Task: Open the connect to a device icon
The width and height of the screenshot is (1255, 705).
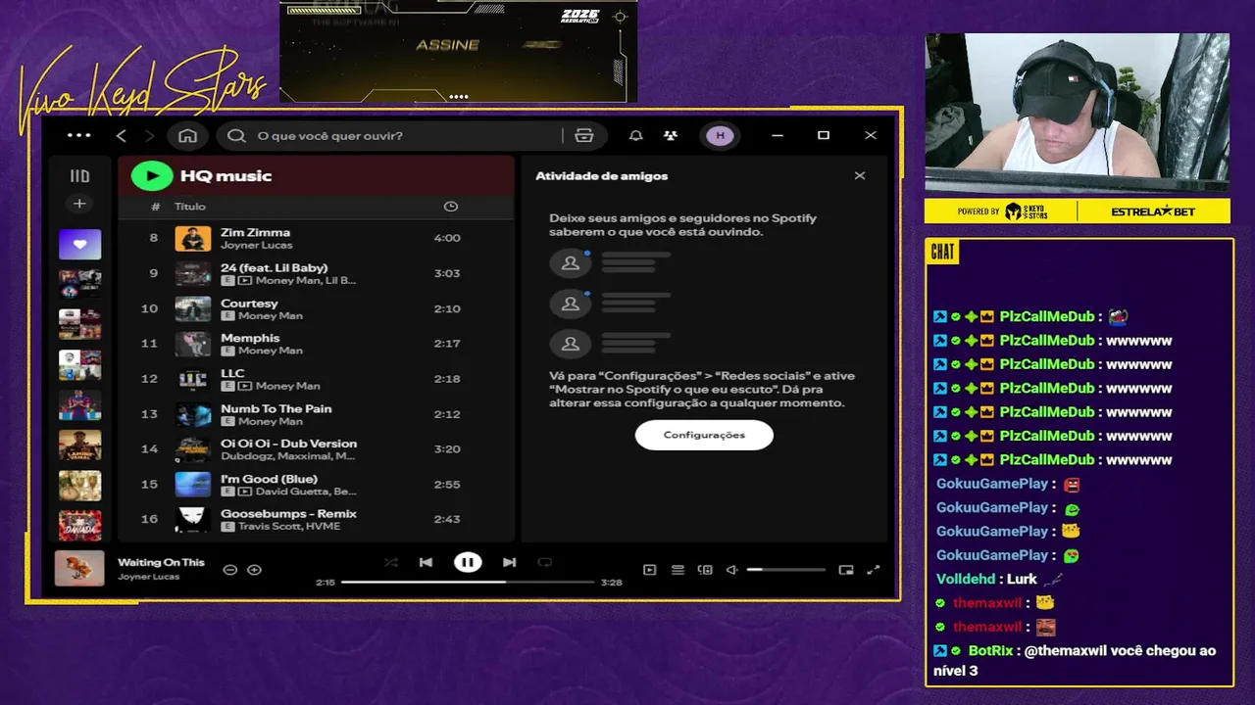Action: click(x=705, y=570)
